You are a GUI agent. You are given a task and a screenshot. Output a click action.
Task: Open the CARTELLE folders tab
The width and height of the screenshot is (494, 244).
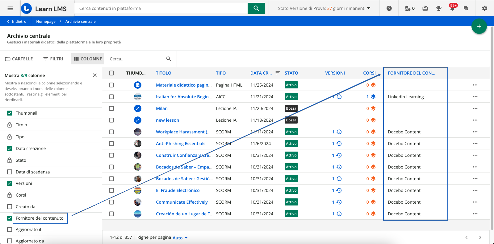[19, 59]
